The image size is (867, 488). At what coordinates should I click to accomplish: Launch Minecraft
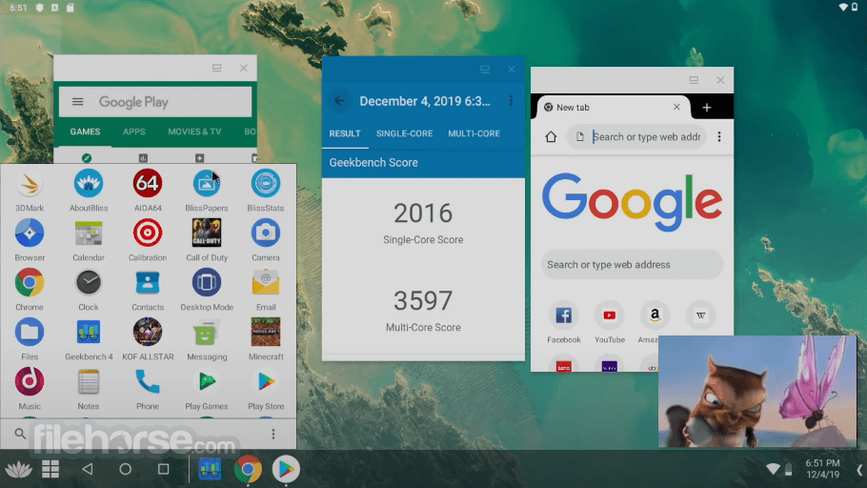tap(266, 332)
